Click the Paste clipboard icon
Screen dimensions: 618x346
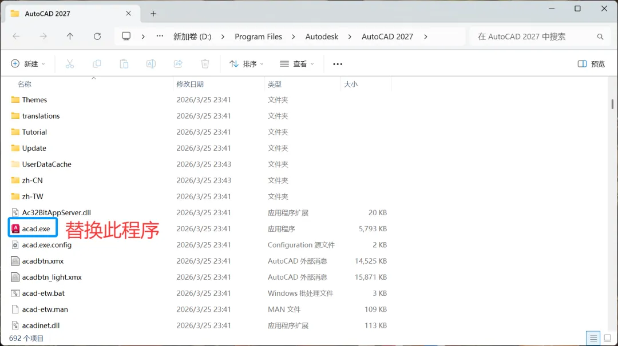click(124, 64)
